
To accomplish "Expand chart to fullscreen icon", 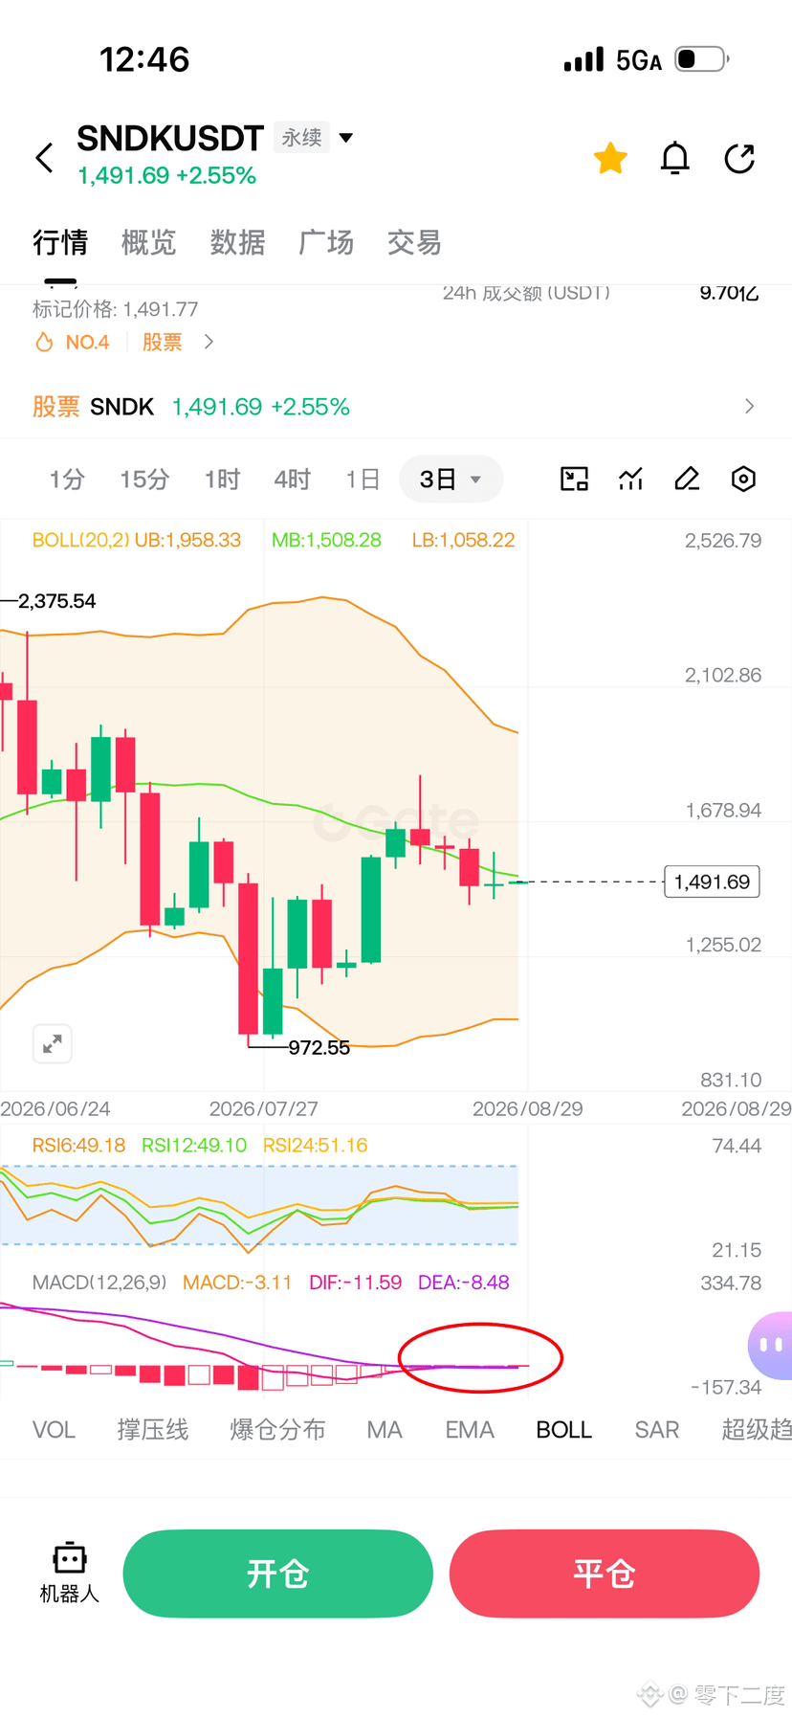I will coord(53,1043).
